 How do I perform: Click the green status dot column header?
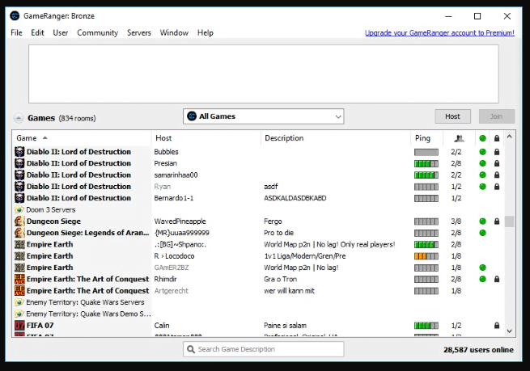coord(482,138)
